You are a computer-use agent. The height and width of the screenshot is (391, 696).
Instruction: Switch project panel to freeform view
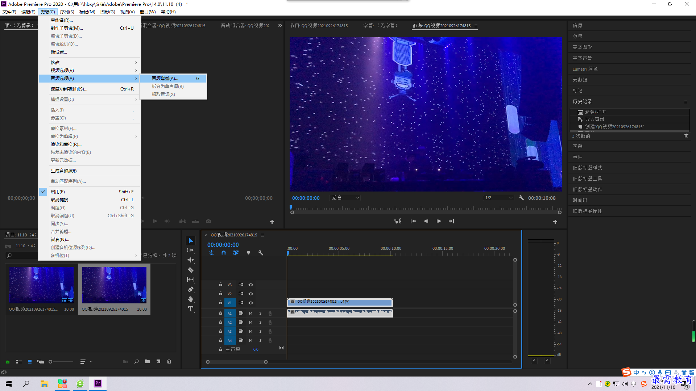click(x=41, y=362)
